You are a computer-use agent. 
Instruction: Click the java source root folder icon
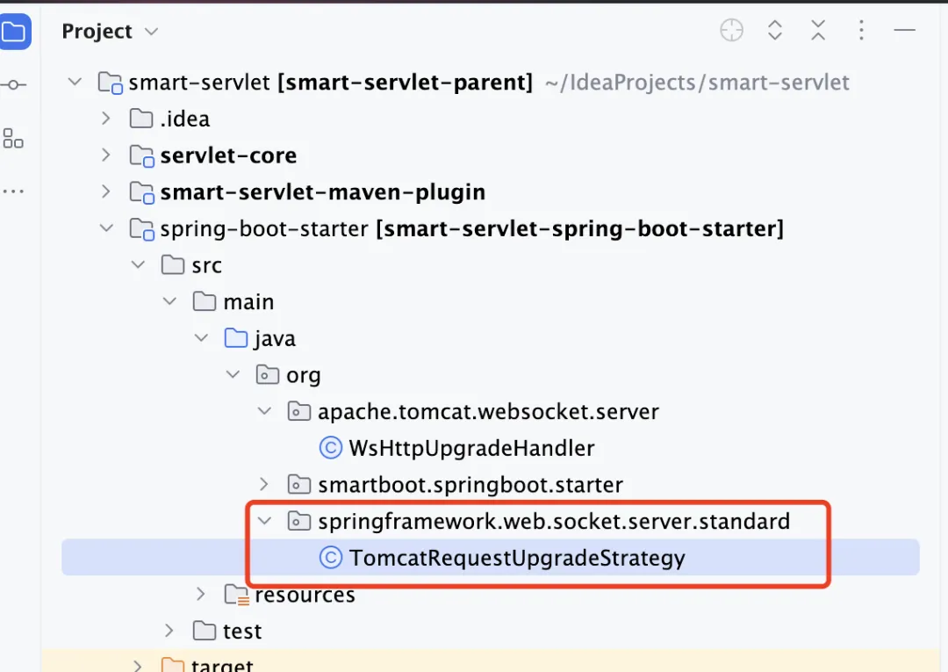235,337
